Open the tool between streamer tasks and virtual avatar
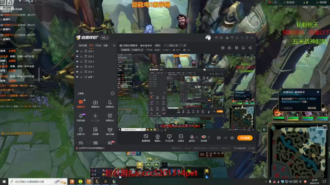The height and width of the screenshot is (185, 330). click(x=95, y=131)
